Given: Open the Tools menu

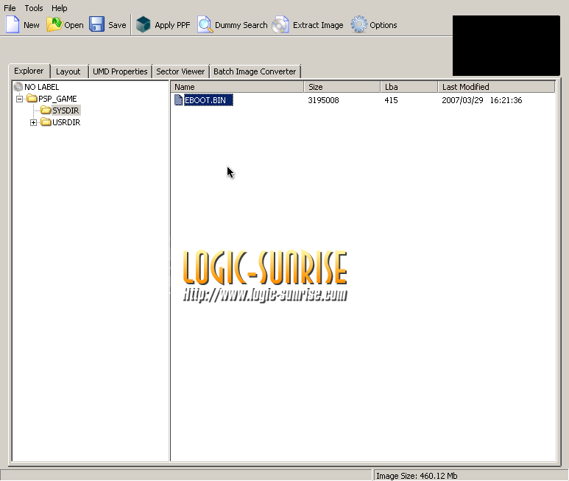Looking at the screenshot, I should coord(34,8).
